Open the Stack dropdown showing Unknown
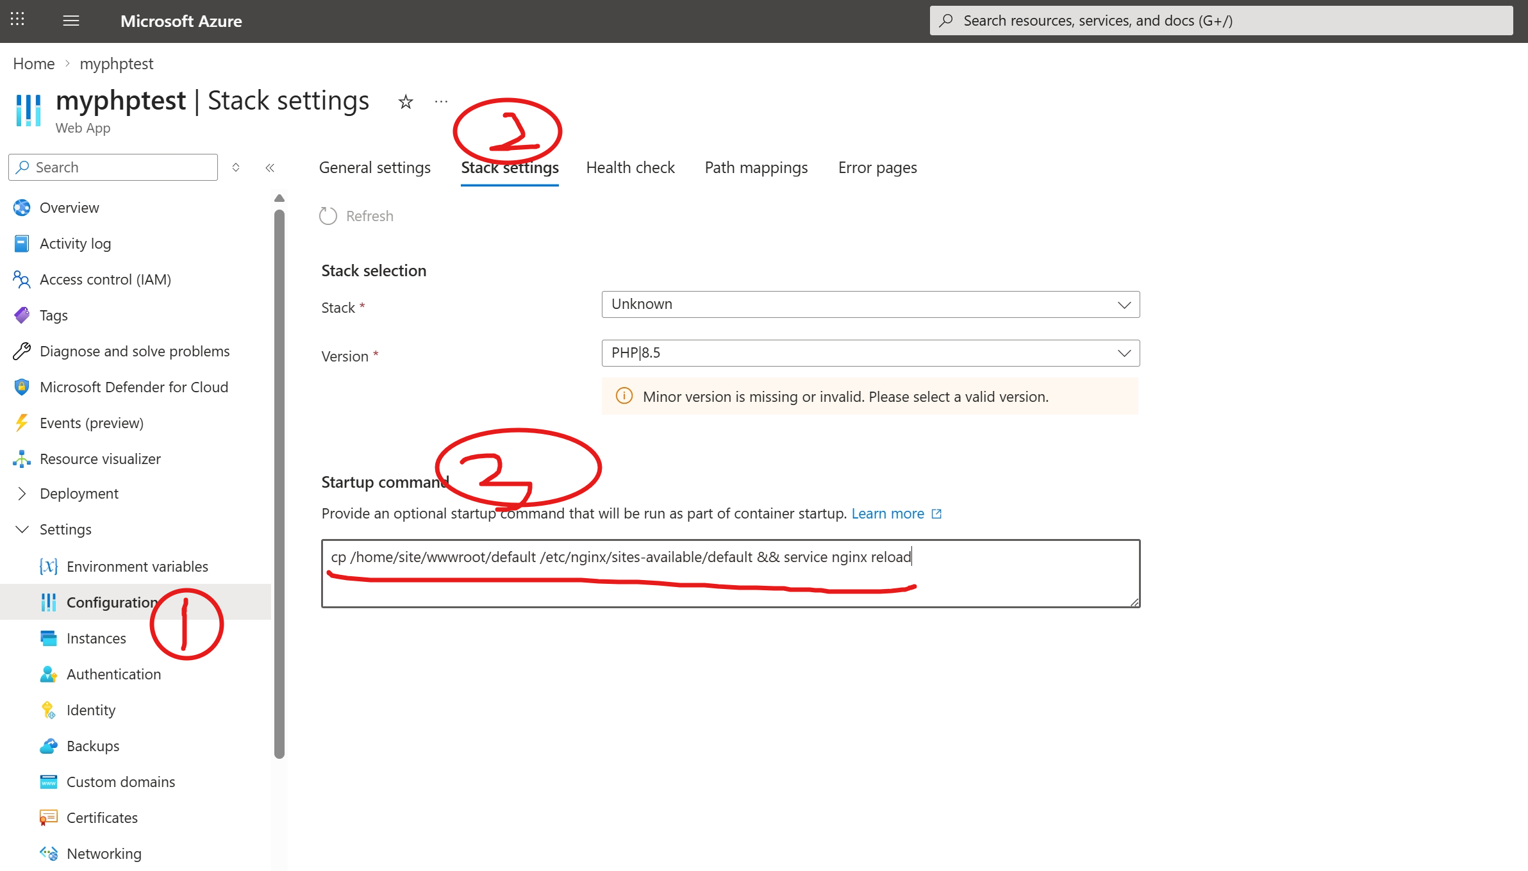 [870, 304]
